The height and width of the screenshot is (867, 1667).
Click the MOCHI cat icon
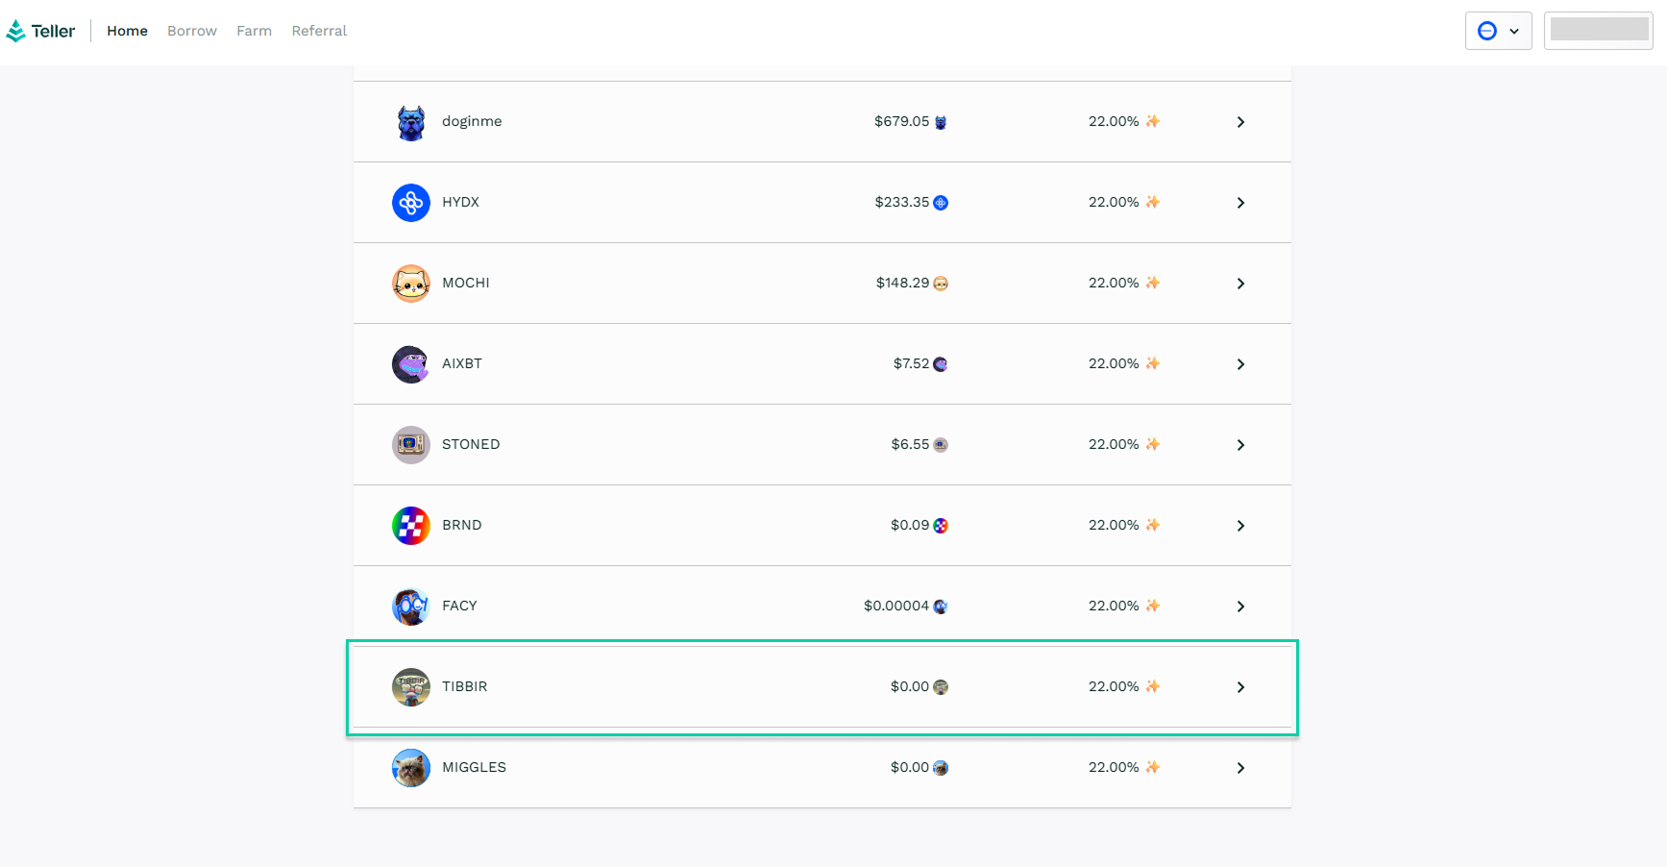click(x=410, y=284)
